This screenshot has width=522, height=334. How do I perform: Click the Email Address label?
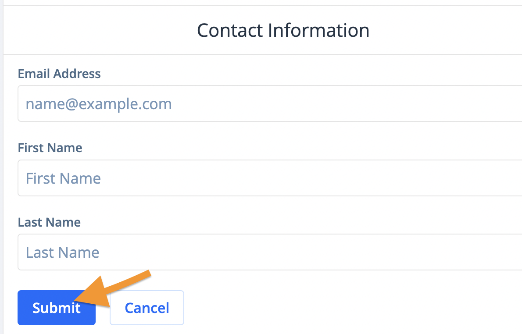59,74
